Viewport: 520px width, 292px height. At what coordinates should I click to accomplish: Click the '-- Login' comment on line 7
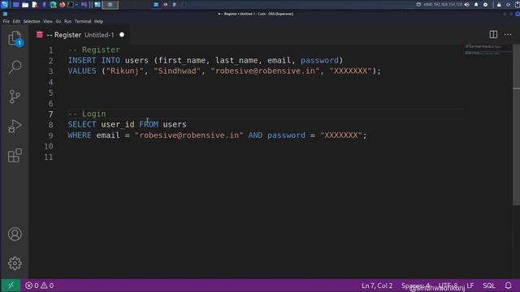pos(87,114)
